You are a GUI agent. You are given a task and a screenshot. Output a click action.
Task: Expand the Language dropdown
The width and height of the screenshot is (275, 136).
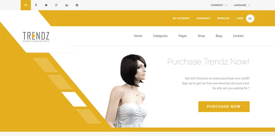[242, 5]
